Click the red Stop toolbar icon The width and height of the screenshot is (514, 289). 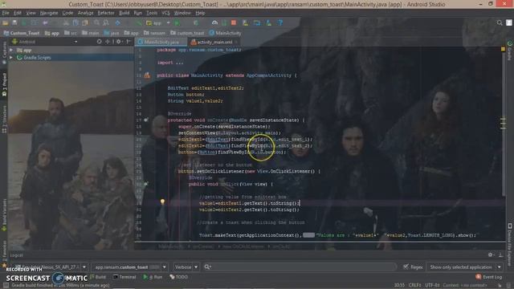click(x=234, y=23)
